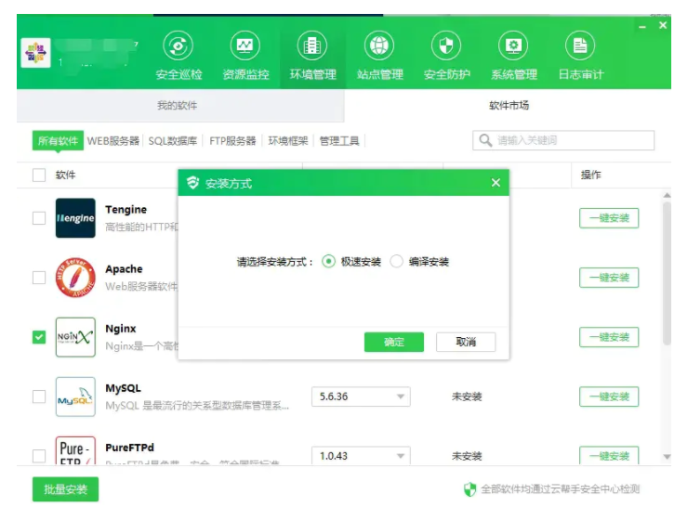
Task: Click 一键安装 for MySQL
Action: pyautogui.click(x=609, y=396)
